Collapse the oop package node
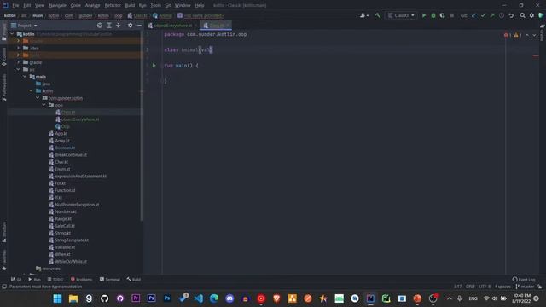 pos(44,105)
